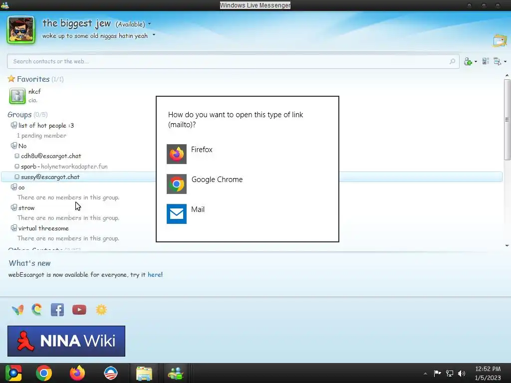Screen dimensions: 511x383
Task: Click the taskbar clock 12:52 PM
Action: (x=488, y=369)
